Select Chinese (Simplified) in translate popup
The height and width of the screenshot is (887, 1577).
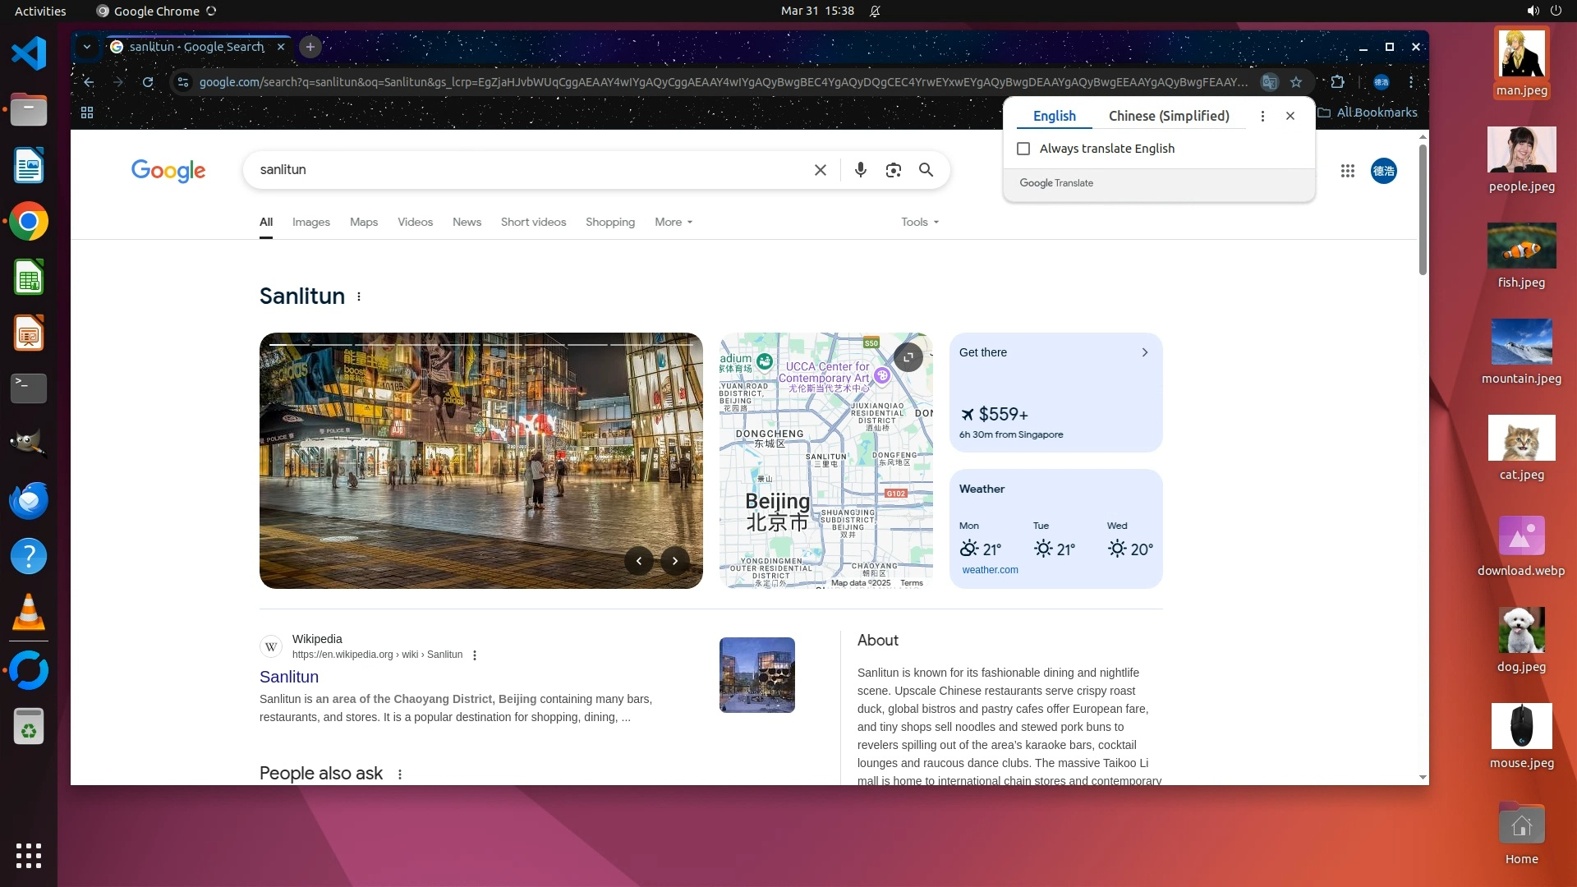(x=1168, y=116)
